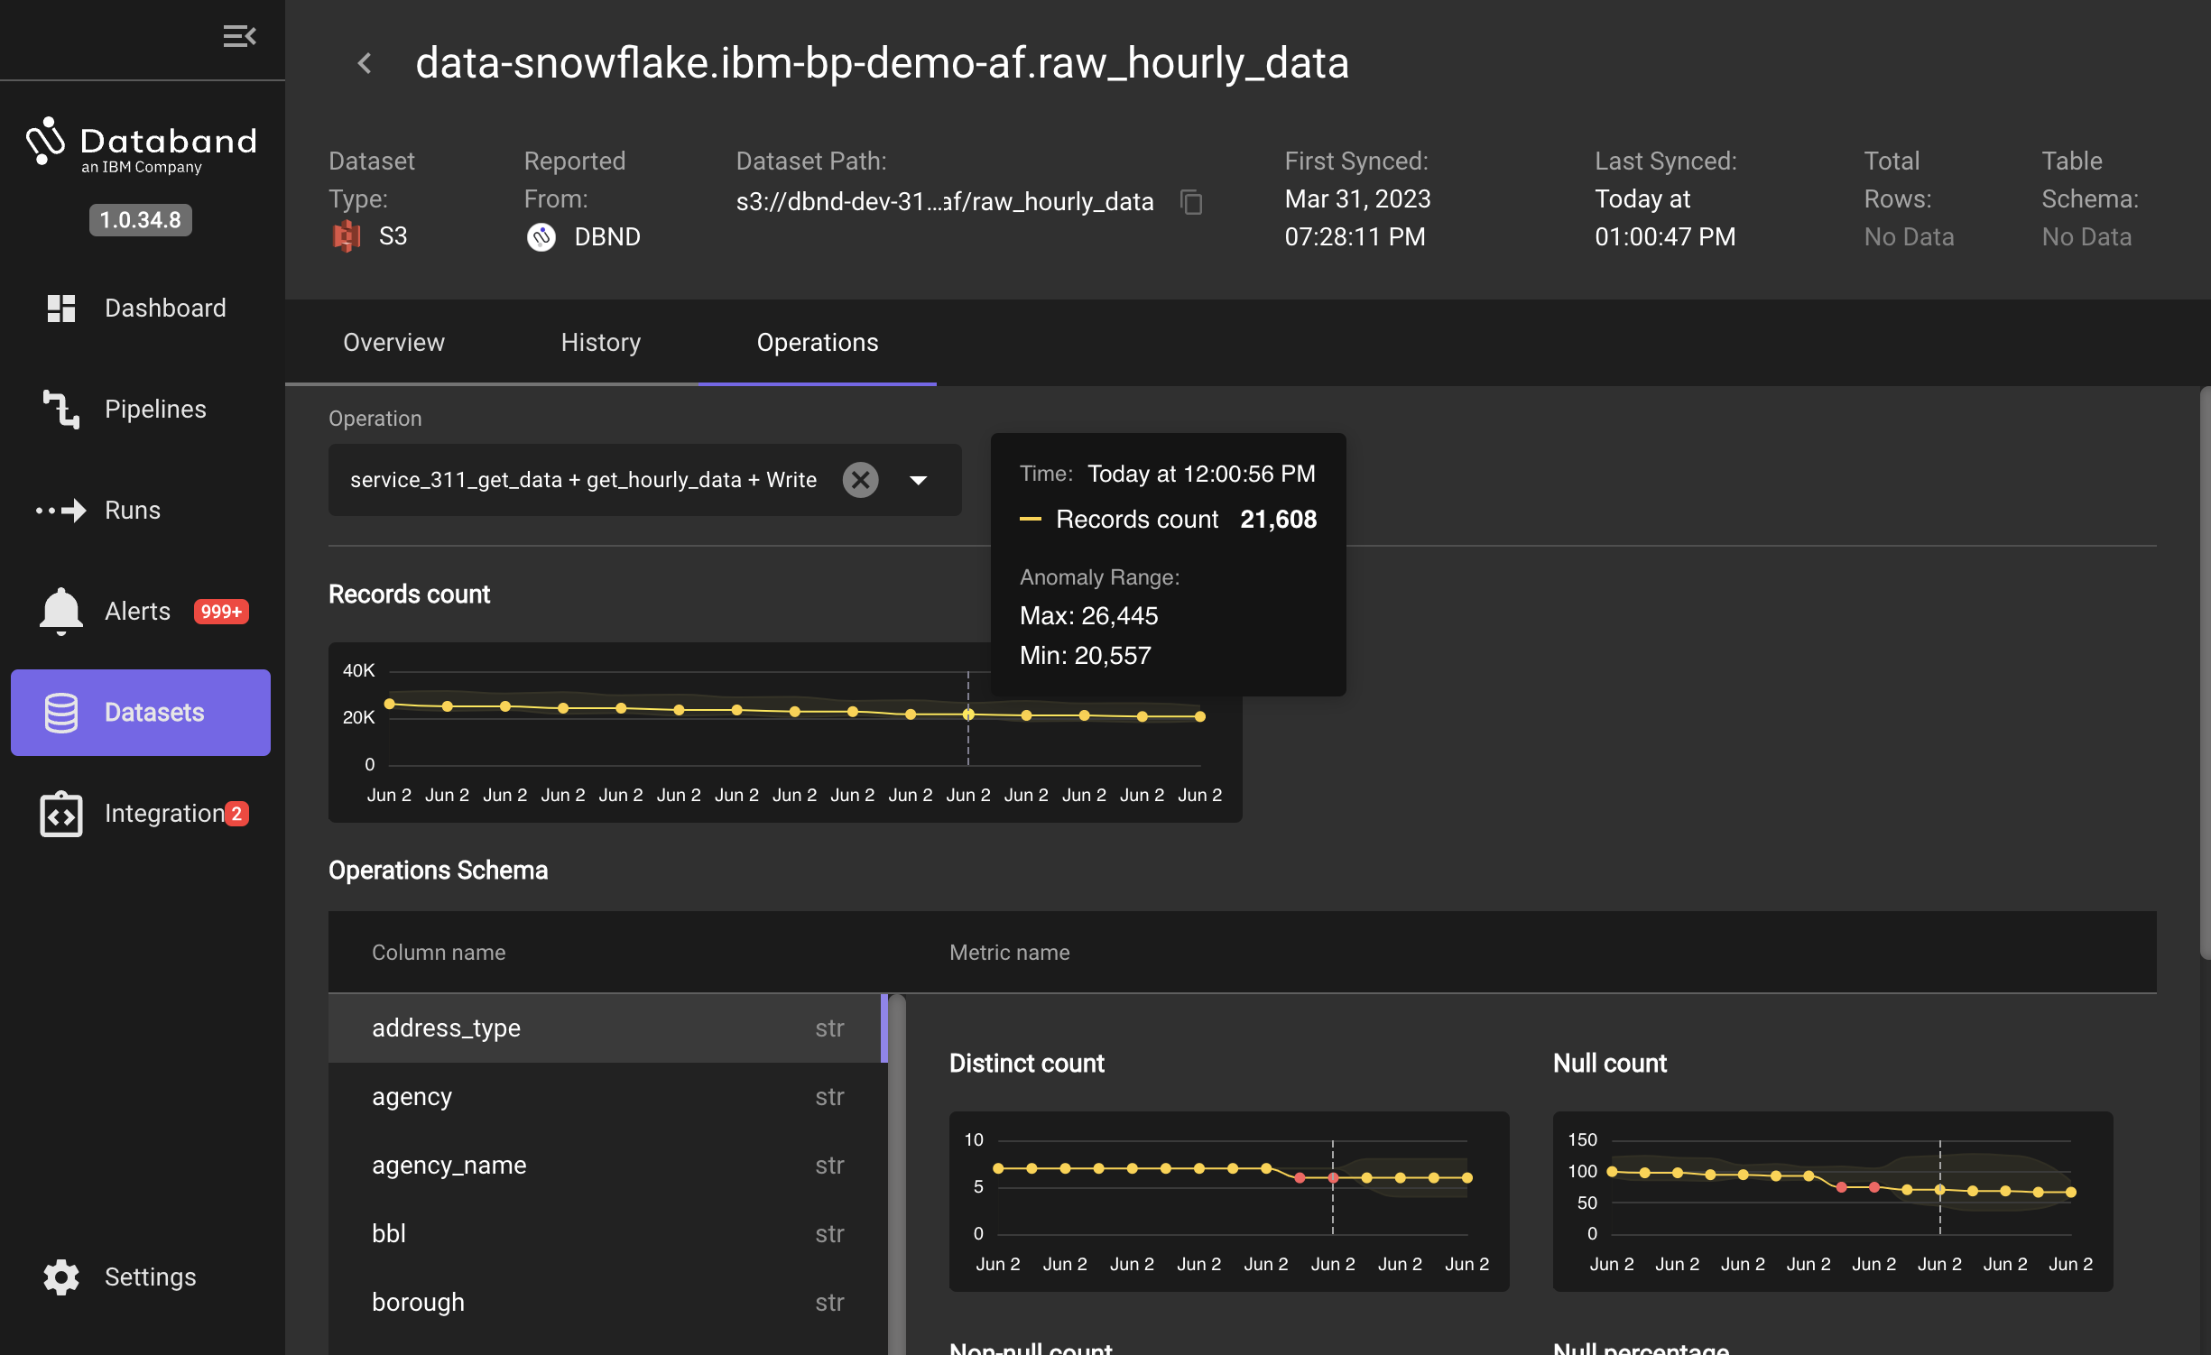
Task: Open Alerts bell in sidebar
Action: [x=61, y=612]
